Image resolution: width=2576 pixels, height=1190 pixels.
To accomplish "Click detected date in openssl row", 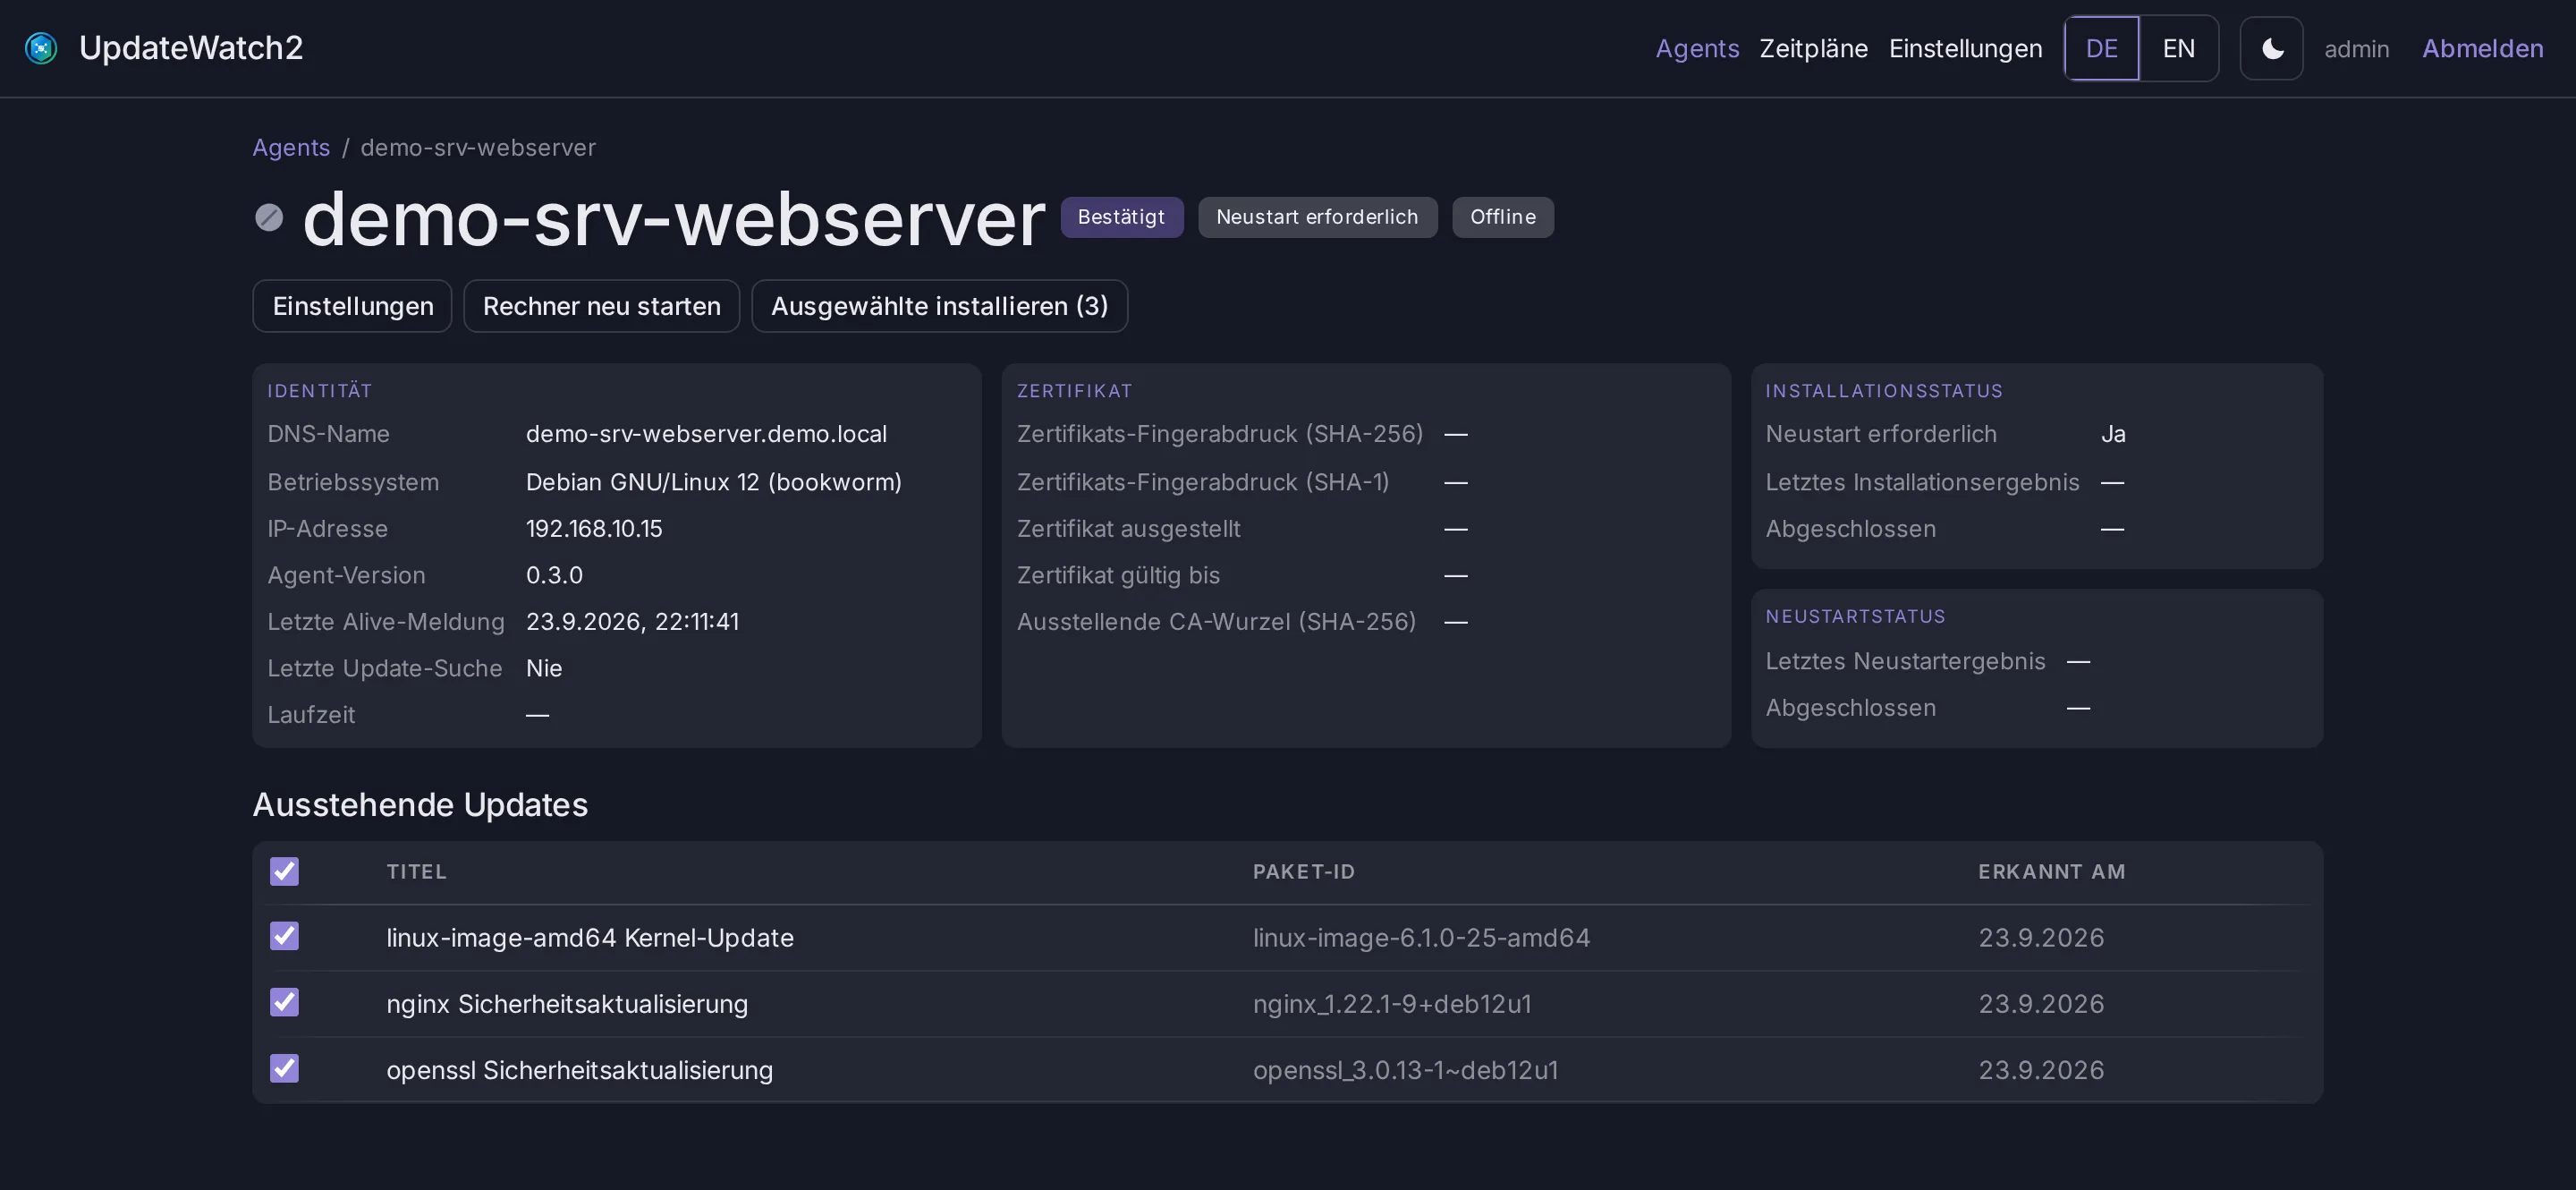I will (x=2041, y=1069).
